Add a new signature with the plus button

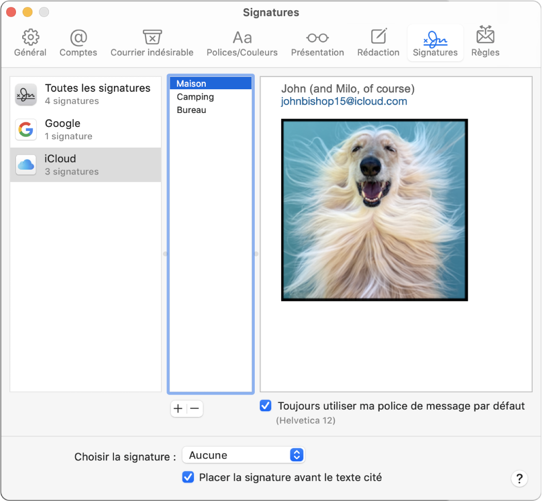[x=178, y=408]
